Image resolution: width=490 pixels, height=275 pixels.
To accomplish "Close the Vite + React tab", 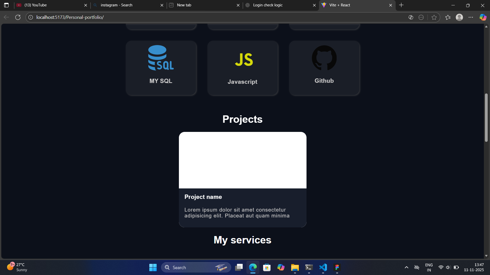I will (x=390, y=5).
